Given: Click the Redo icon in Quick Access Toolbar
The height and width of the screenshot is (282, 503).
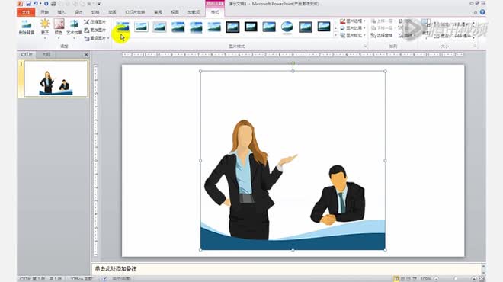Looking at the screenshot, I should point(46,4).
